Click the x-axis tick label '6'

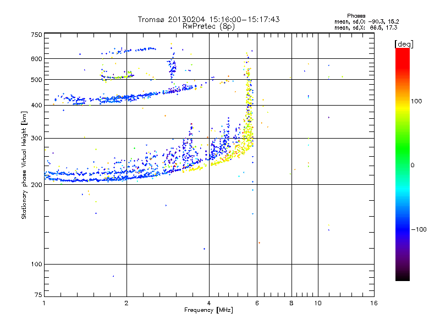(257, 303)
